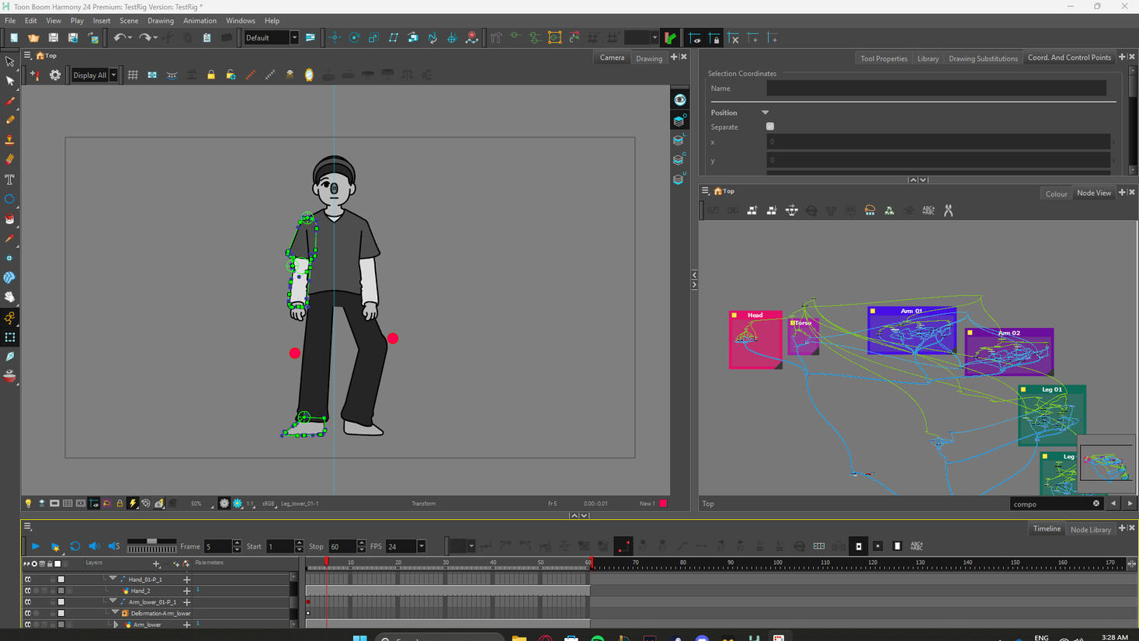Toggle the light table bulb in Camera status bar
This screenshot has height=641, width=1139.
(28, 503)
